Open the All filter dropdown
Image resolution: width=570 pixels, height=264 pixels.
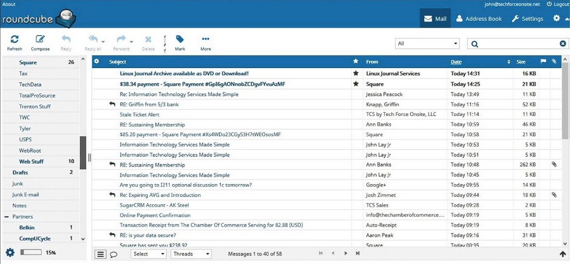pos(427,44)
